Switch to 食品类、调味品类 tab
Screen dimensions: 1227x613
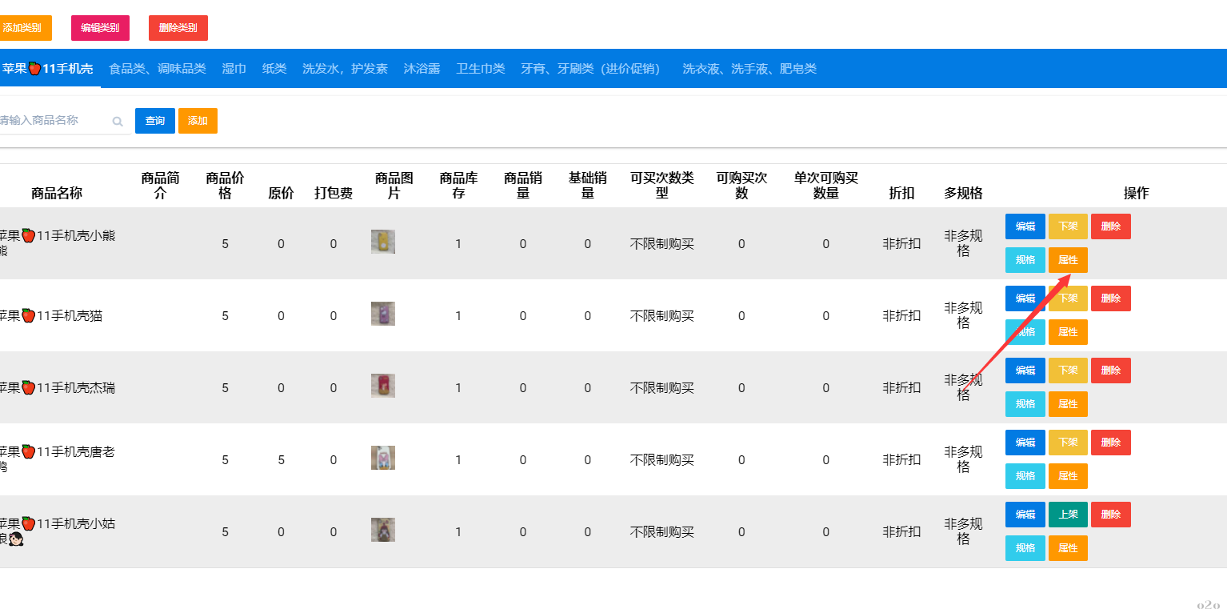pos(158,69)
